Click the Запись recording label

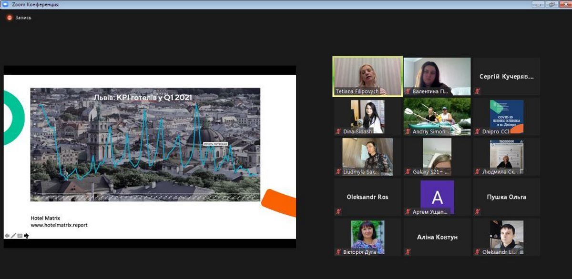coord(23,18)
